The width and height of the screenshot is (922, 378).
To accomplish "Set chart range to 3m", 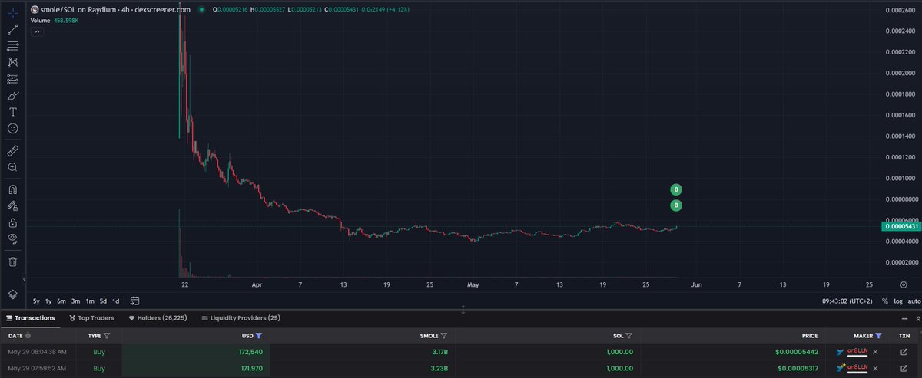I will click(75, 301).
